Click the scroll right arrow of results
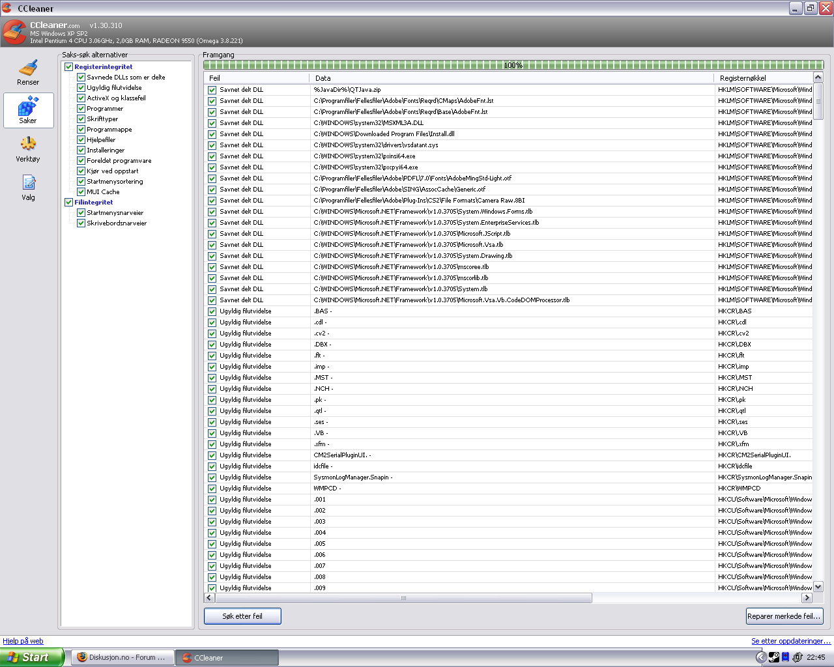This screenshot has width=834, height=667. pyautogui.click(x=807, y=598)
